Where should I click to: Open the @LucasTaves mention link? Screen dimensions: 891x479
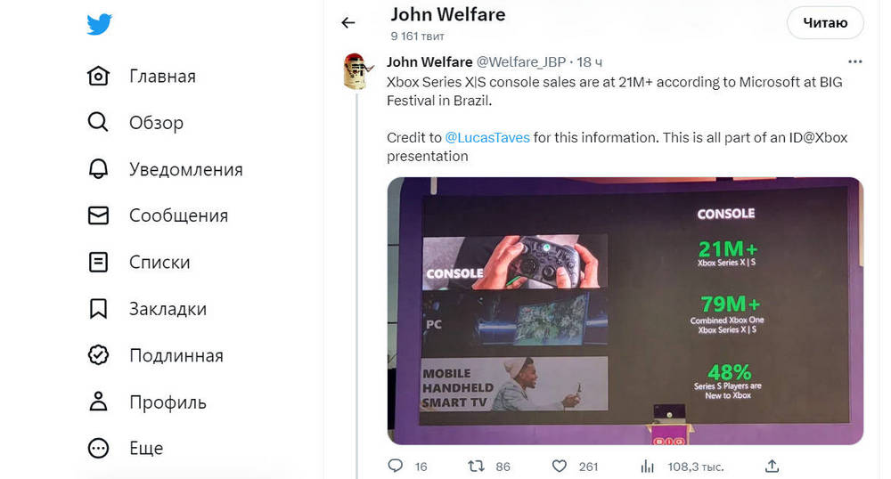(487, 137)
